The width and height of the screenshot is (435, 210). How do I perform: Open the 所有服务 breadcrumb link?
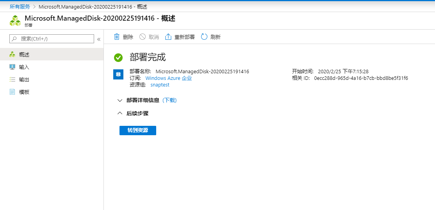(20, 7)
